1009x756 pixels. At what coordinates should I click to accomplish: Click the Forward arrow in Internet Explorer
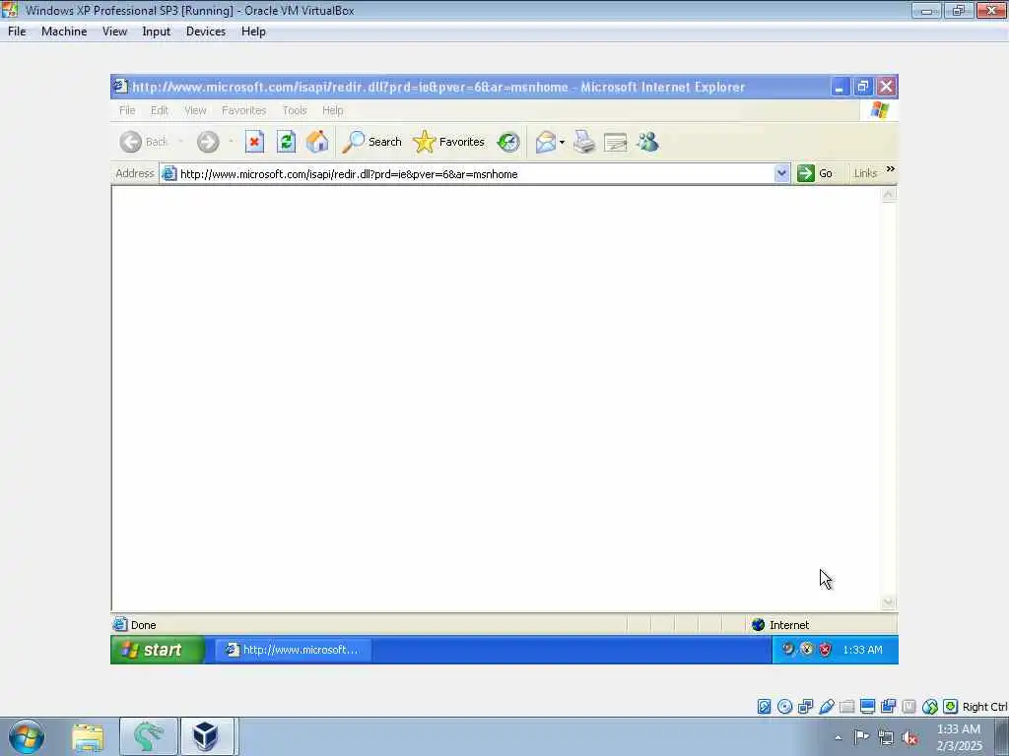208,142
